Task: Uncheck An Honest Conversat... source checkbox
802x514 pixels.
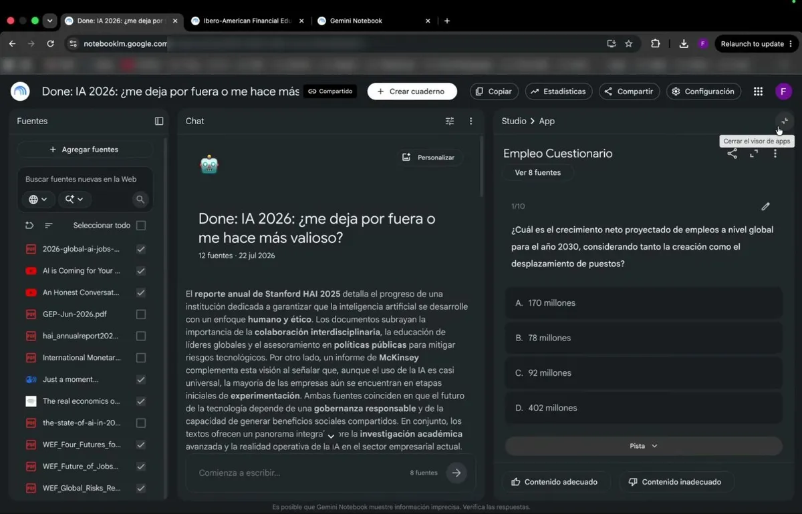Action: (141, 292)
